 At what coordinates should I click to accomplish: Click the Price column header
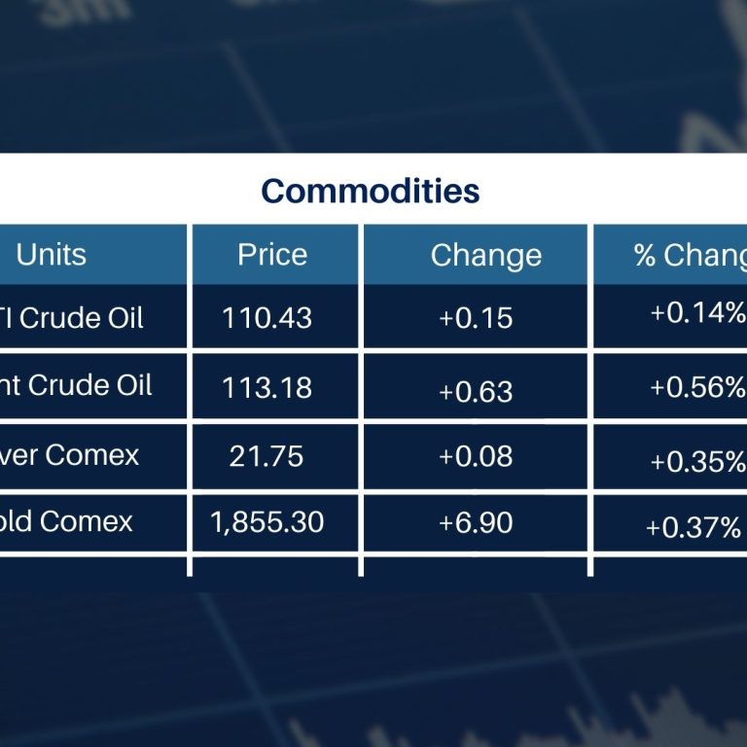coord(272,255)
